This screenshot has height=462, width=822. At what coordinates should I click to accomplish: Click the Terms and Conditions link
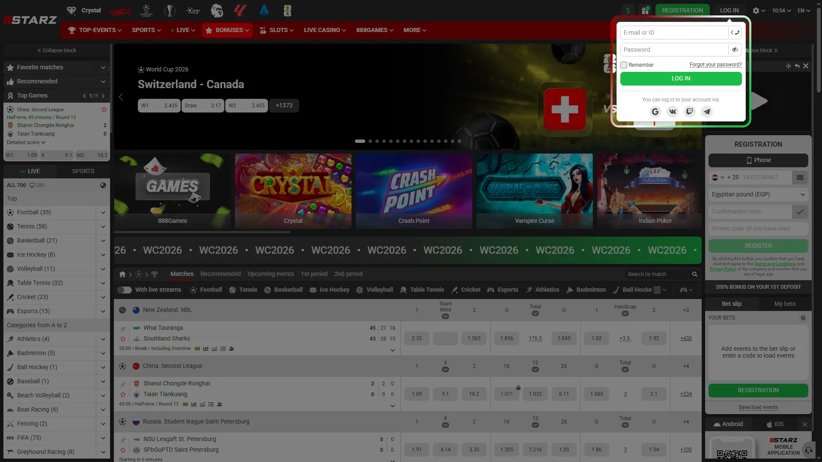pyautogui.click(x=775, y=264)
